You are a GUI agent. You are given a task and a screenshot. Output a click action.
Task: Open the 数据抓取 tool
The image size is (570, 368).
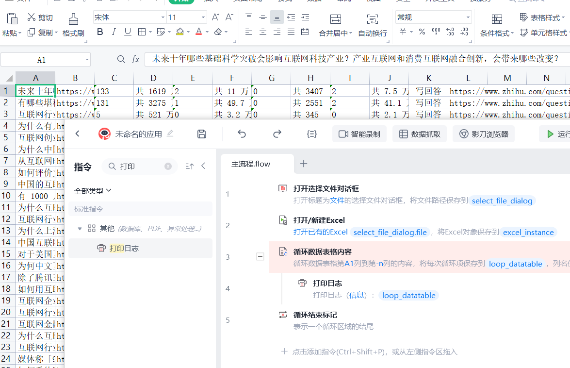[420, 134]
